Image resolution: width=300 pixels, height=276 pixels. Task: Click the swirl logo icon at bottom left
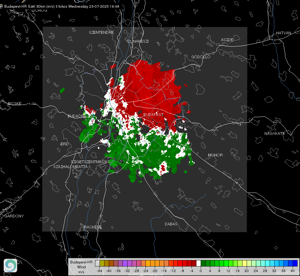pos(10,266)
